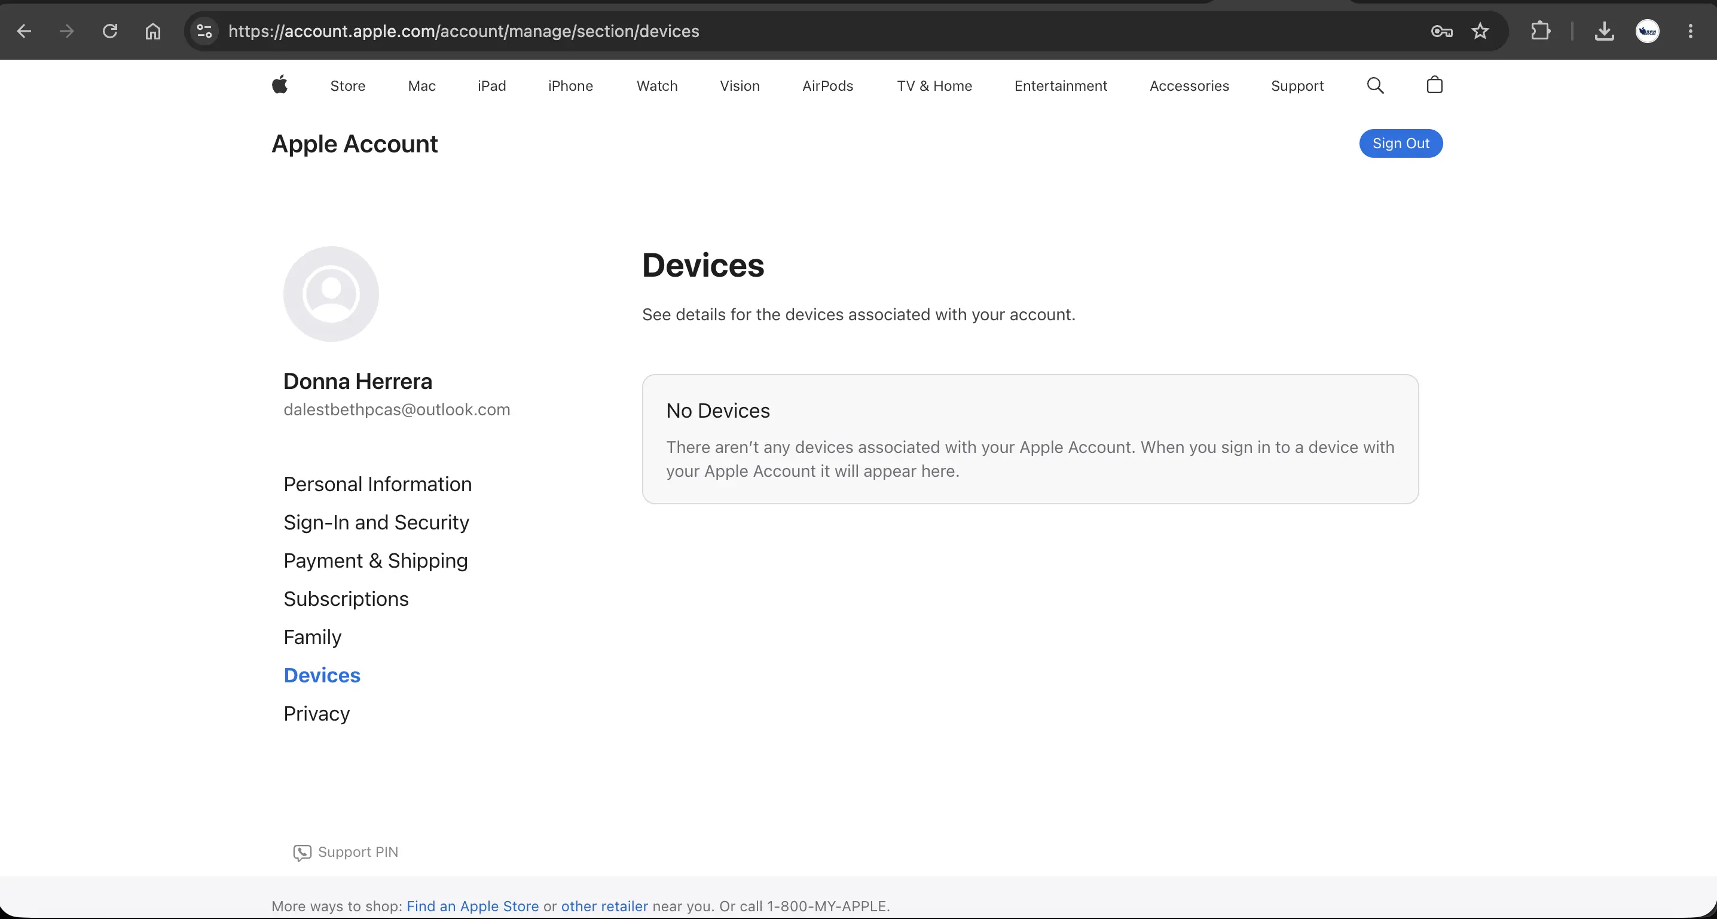Open the password manager key icon
The height and width of the screenshot is (919, 1717).
[1442, 31]
